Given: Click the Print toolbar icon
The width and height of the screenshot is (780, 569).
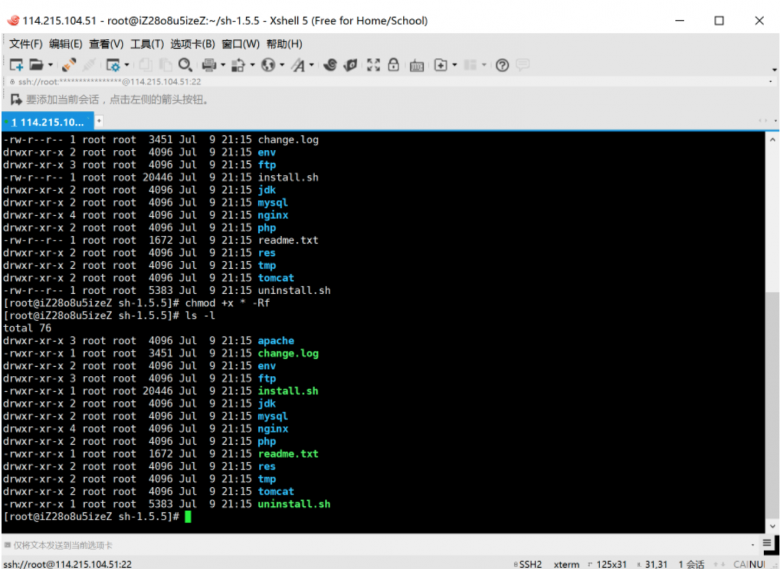Looking at the screenshot, I should pos(209,65).
